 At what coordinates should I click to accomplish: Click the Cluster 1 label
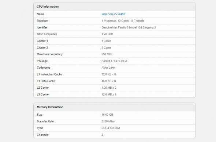[42, 41]
